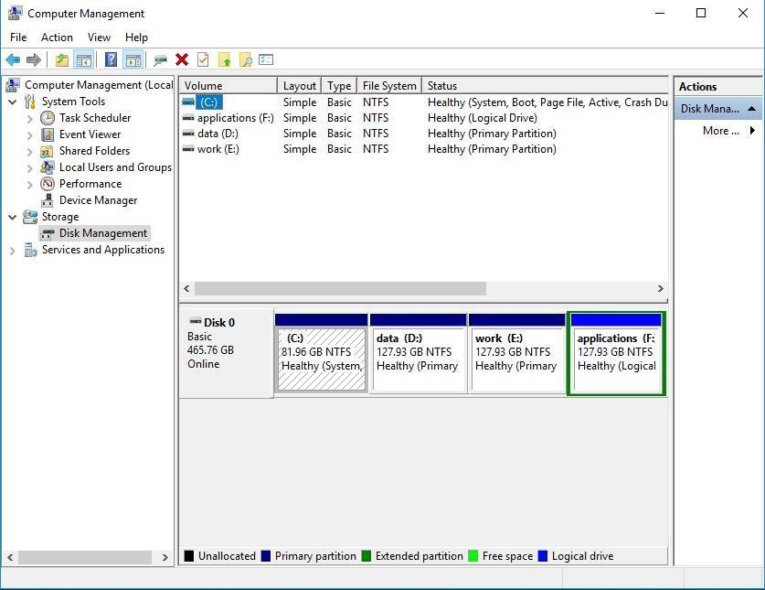
Task: Expand Local Users and Groups arrow
Action: pos(30,168)
